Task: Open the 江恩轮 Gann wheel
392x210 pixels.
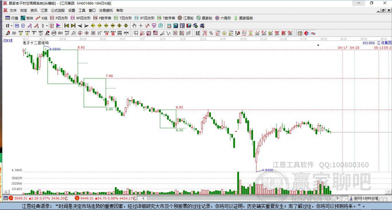Action: (186, 18)
